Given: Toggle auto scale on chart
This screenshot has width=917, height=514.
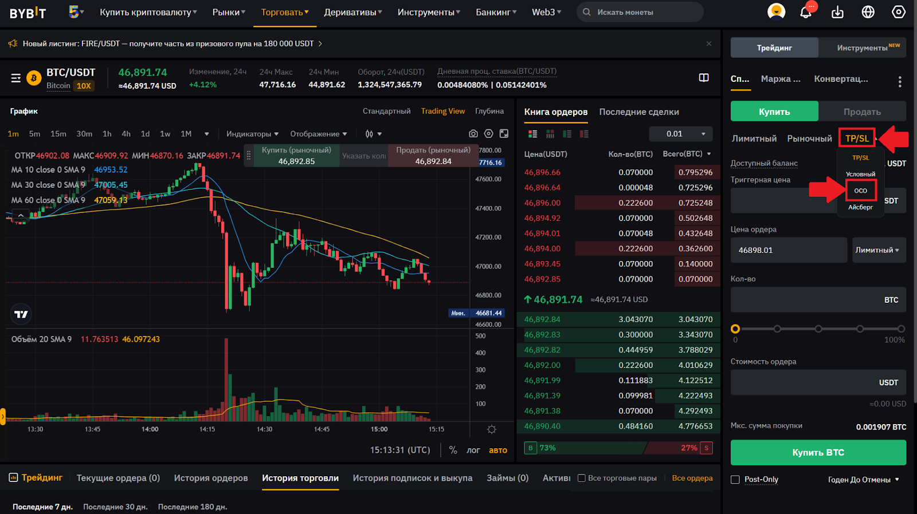Looking at the screenshot, I should [x=498, y=450].
